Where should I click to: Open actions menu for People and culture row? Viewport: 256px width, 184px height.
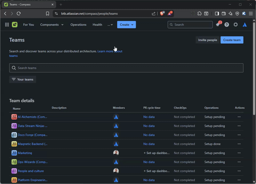[x=239, y=171]
